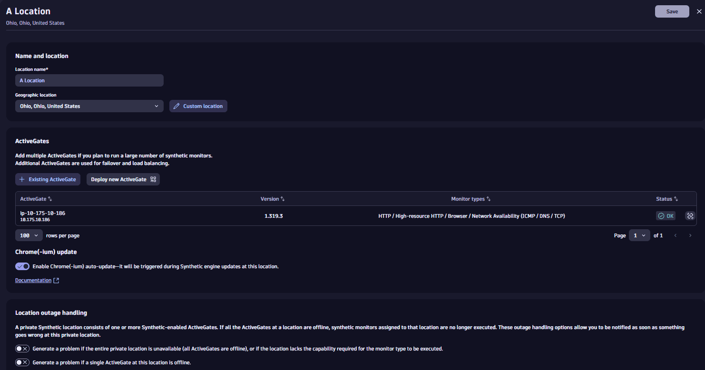Enable problem for entire private location unavailable
Viewport: 705px width, 370px height.
coord(22,349)
